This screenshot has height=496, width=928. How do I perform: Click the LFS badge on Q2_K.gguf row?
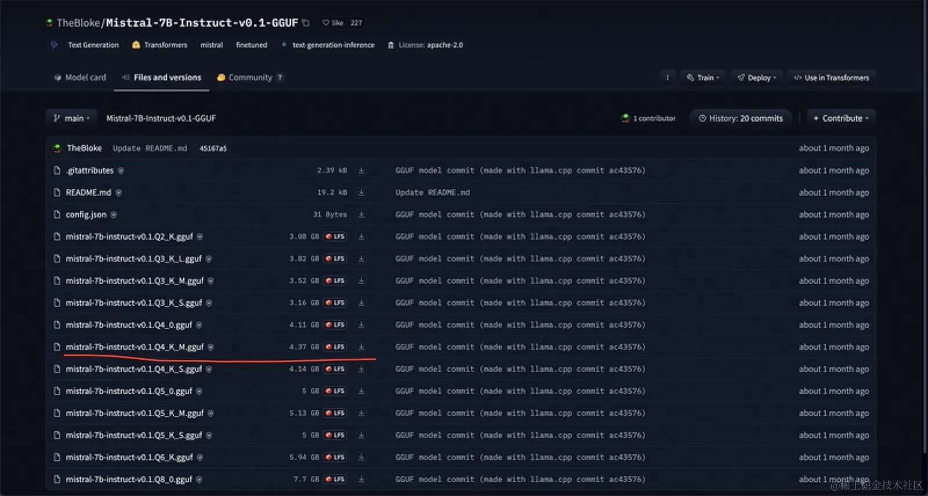(335, 236)
